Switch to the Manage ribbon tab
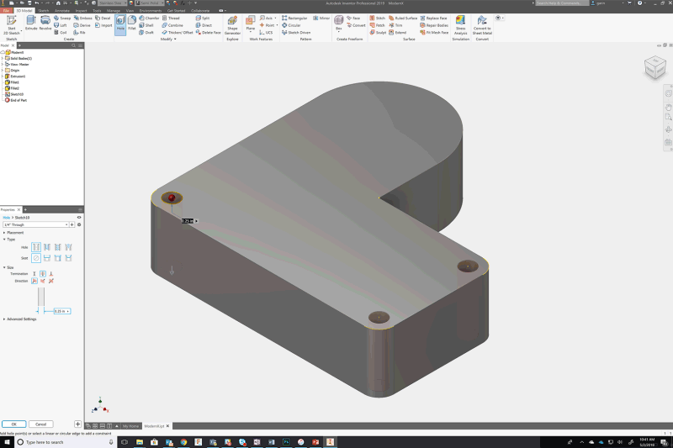The image size is (673, 448). tap(114, 11)
